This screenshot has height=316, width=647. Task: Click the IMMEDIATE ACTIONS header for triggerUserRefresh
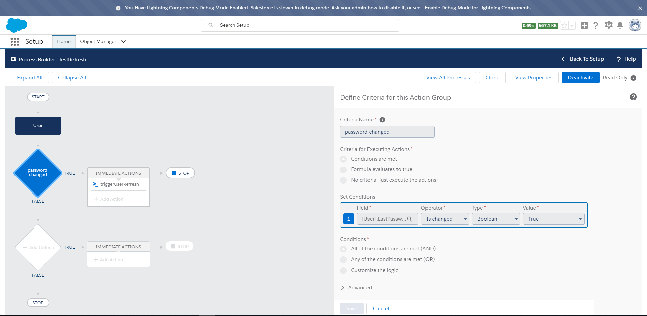(118, 173)
